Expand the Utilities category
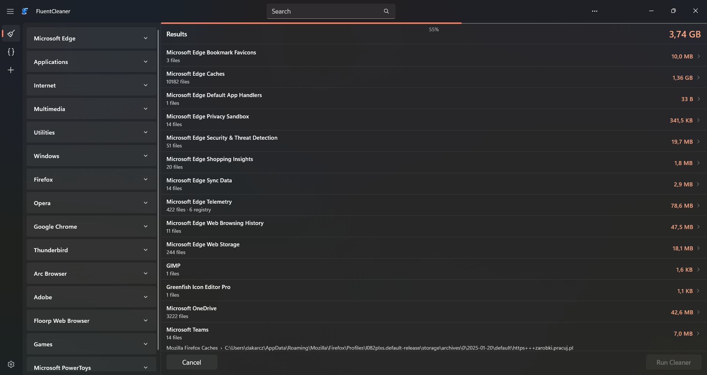The height and width of the screenshot is (375, 707). click(91, 132)
